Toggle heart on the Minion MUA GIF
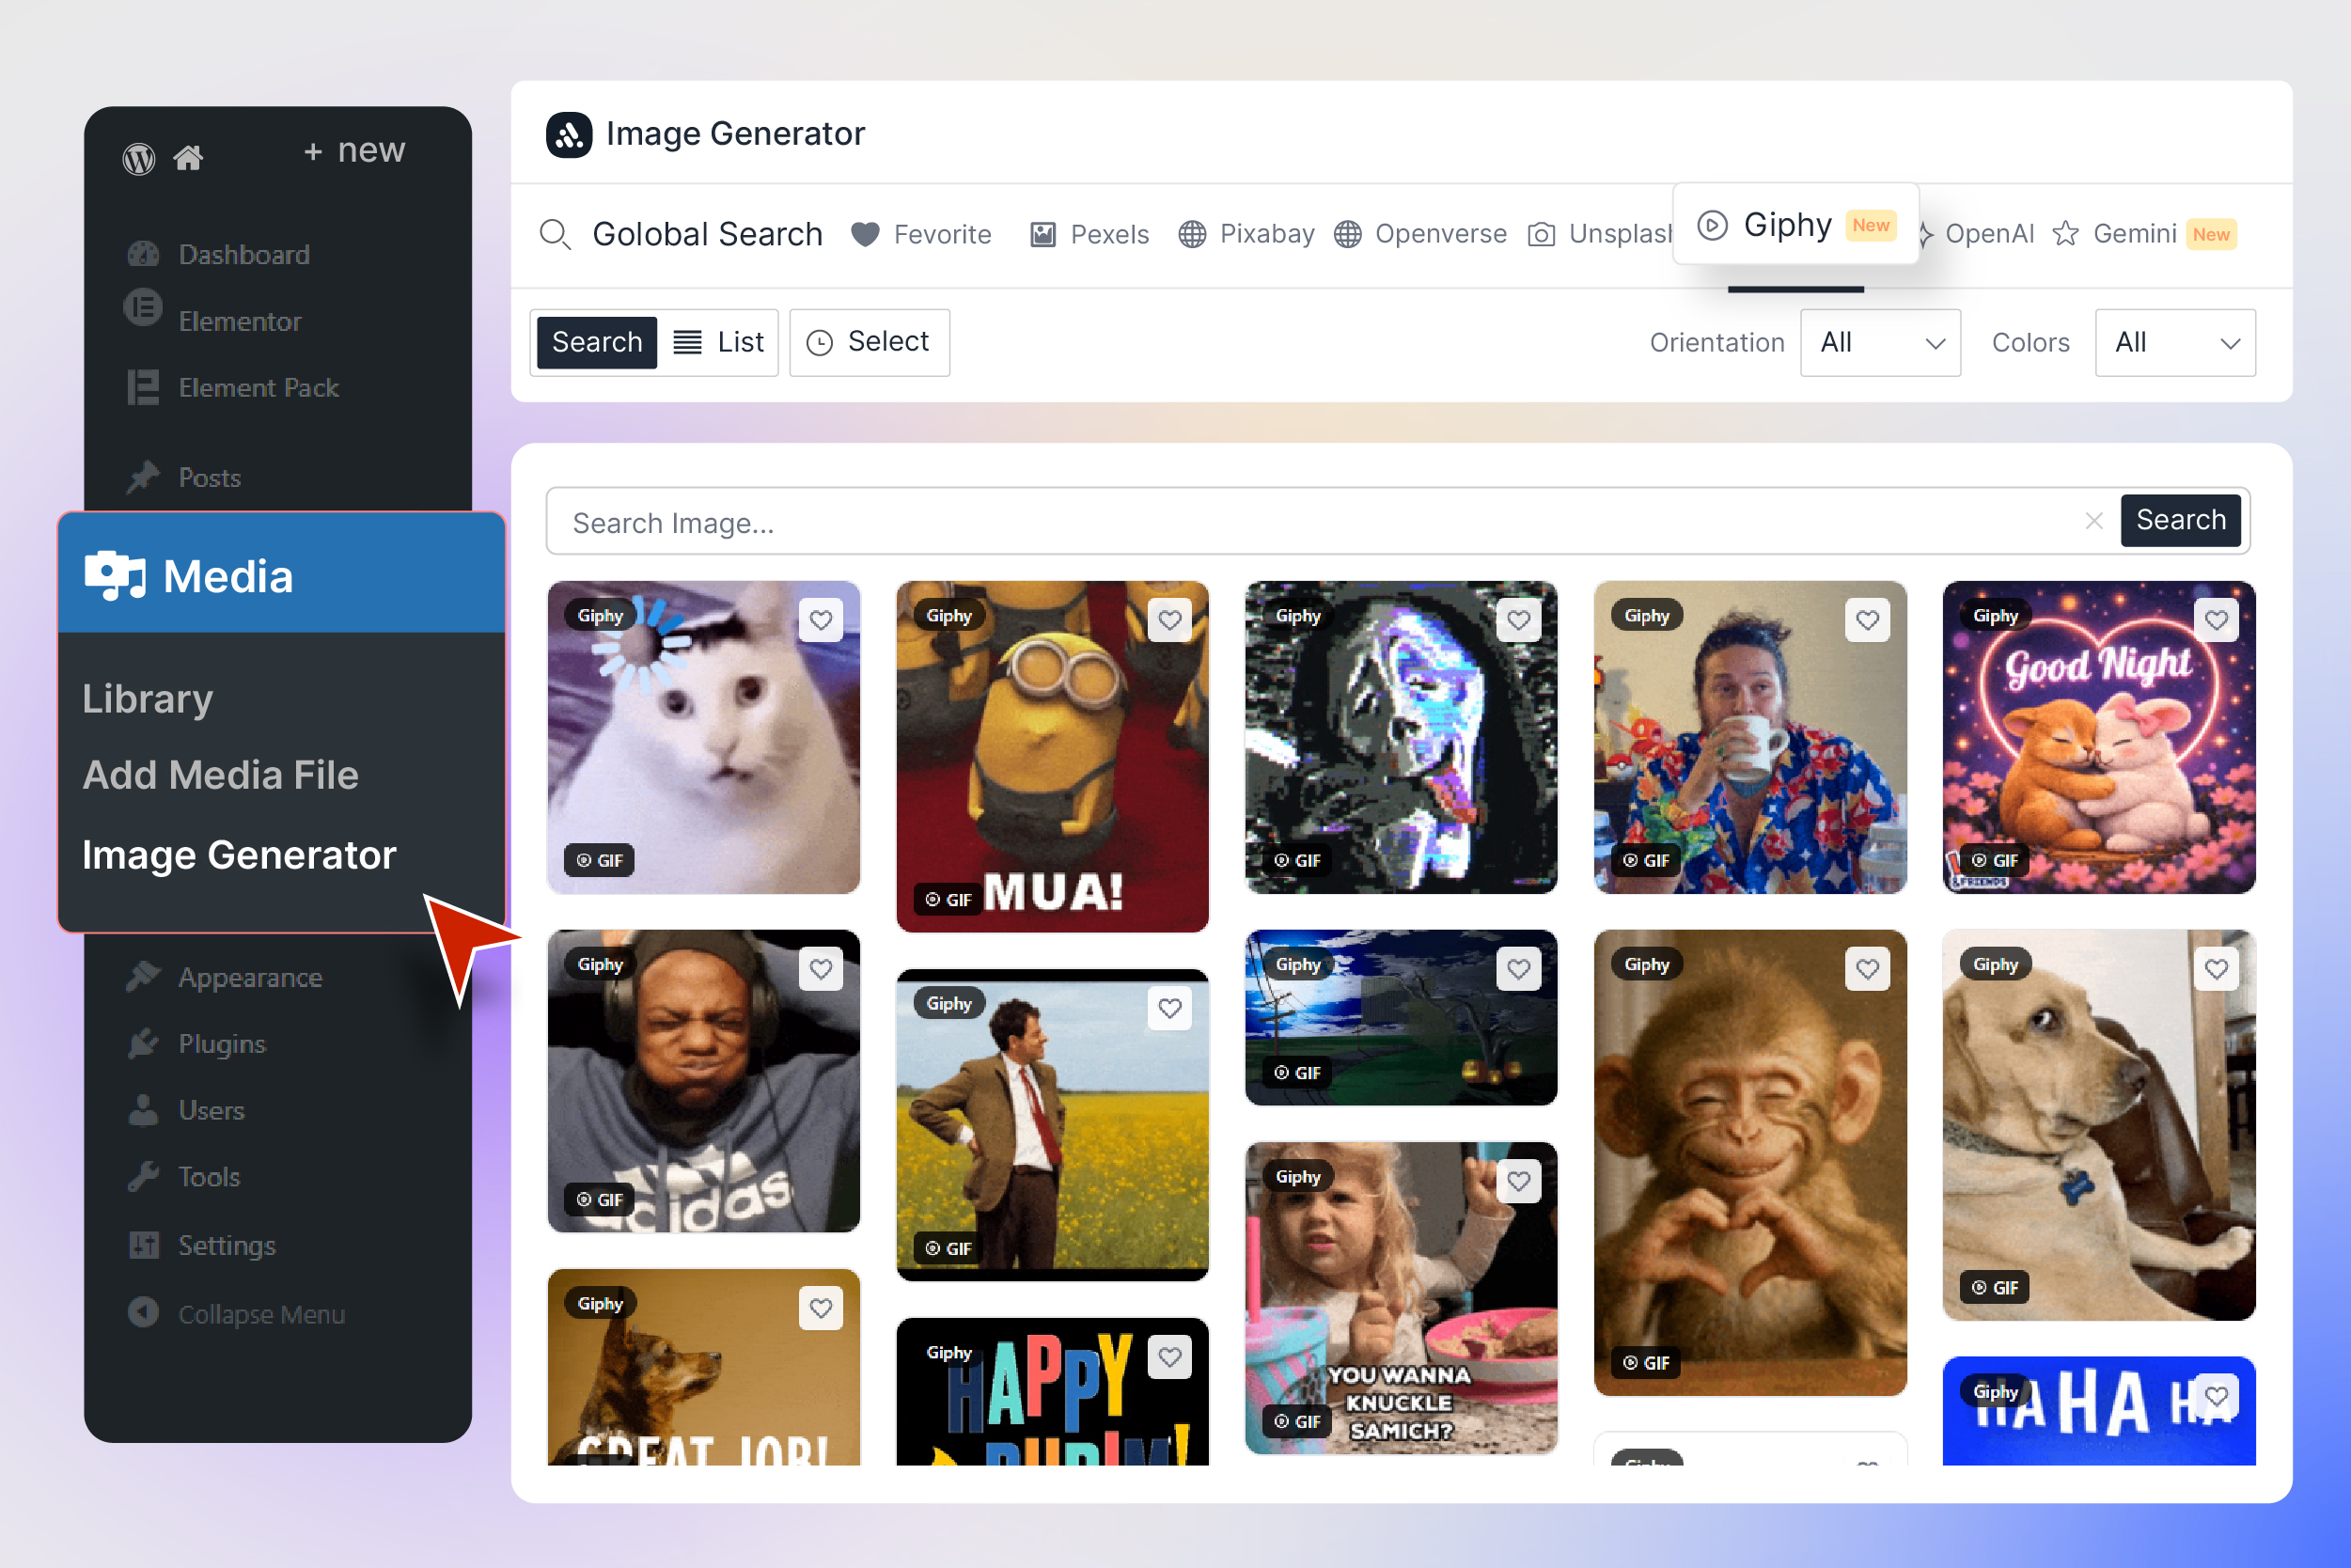Viewport: 2351px width, 1568px height. pos(1169,620)
